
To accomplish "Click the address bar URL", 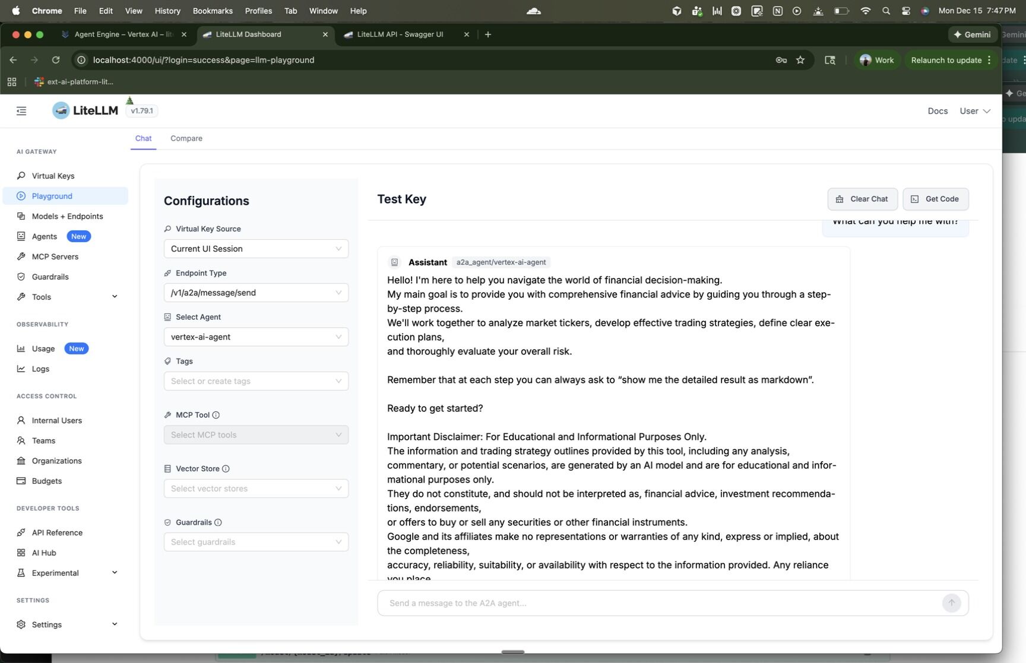I will 204,60.
